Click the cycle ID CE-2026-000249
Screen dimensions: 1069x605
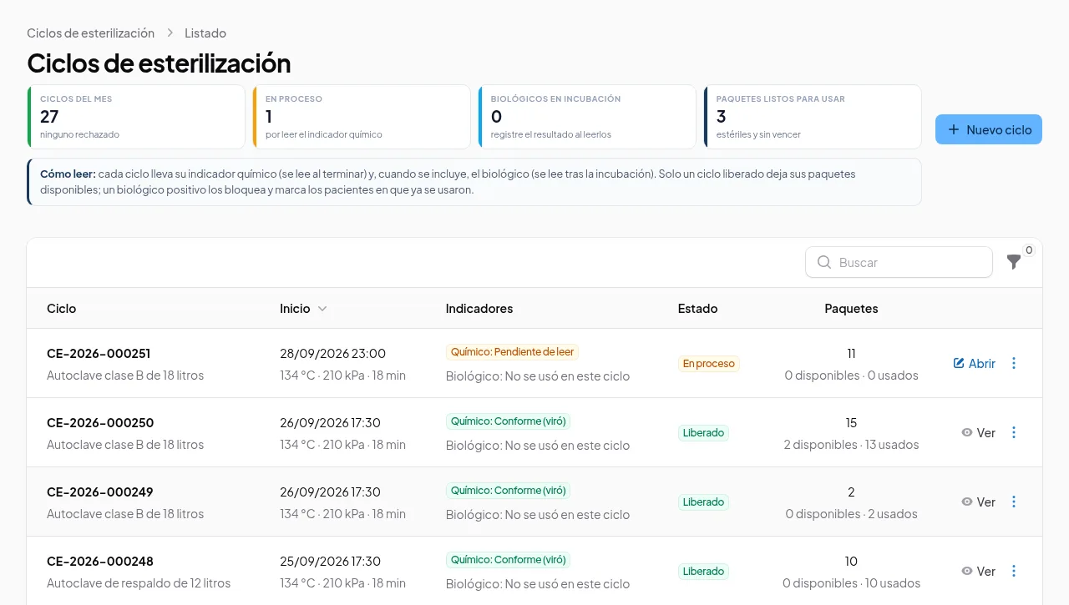(100, 492)
